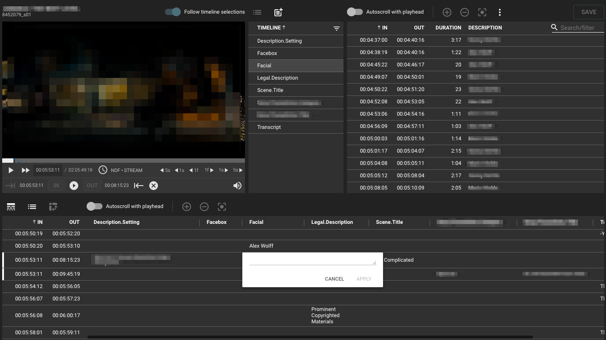Switch to the lower list view
606x340 pixels.
coord(32,207)
